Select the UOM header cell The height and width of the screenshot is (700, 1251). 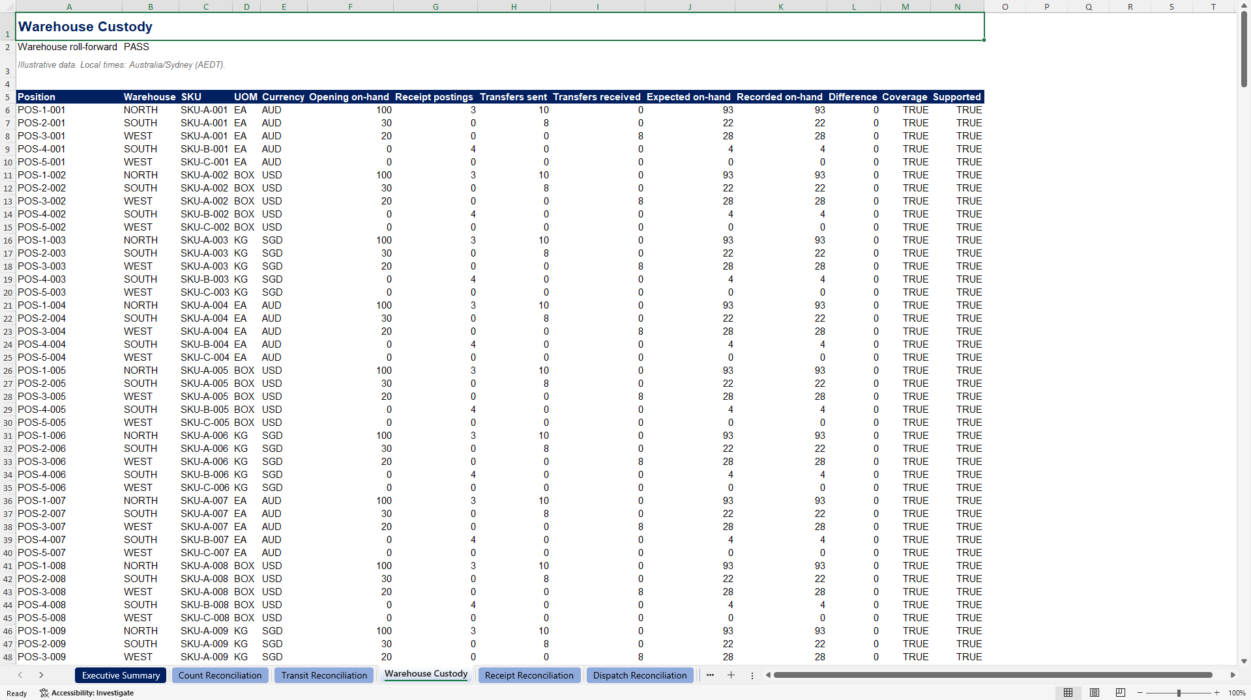click(246, 97)
